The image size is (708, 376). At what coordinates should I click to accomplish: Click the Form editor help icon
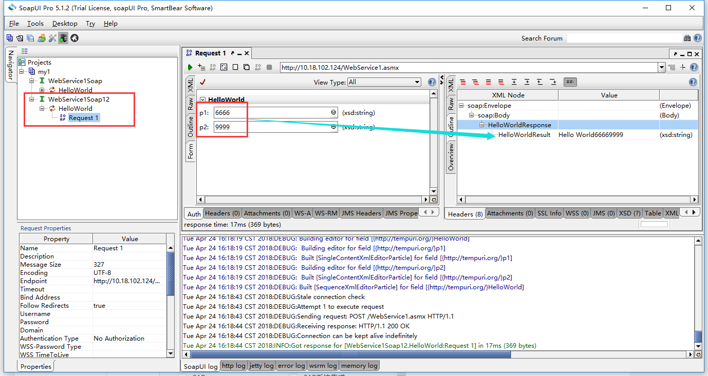tap(432, 82)
